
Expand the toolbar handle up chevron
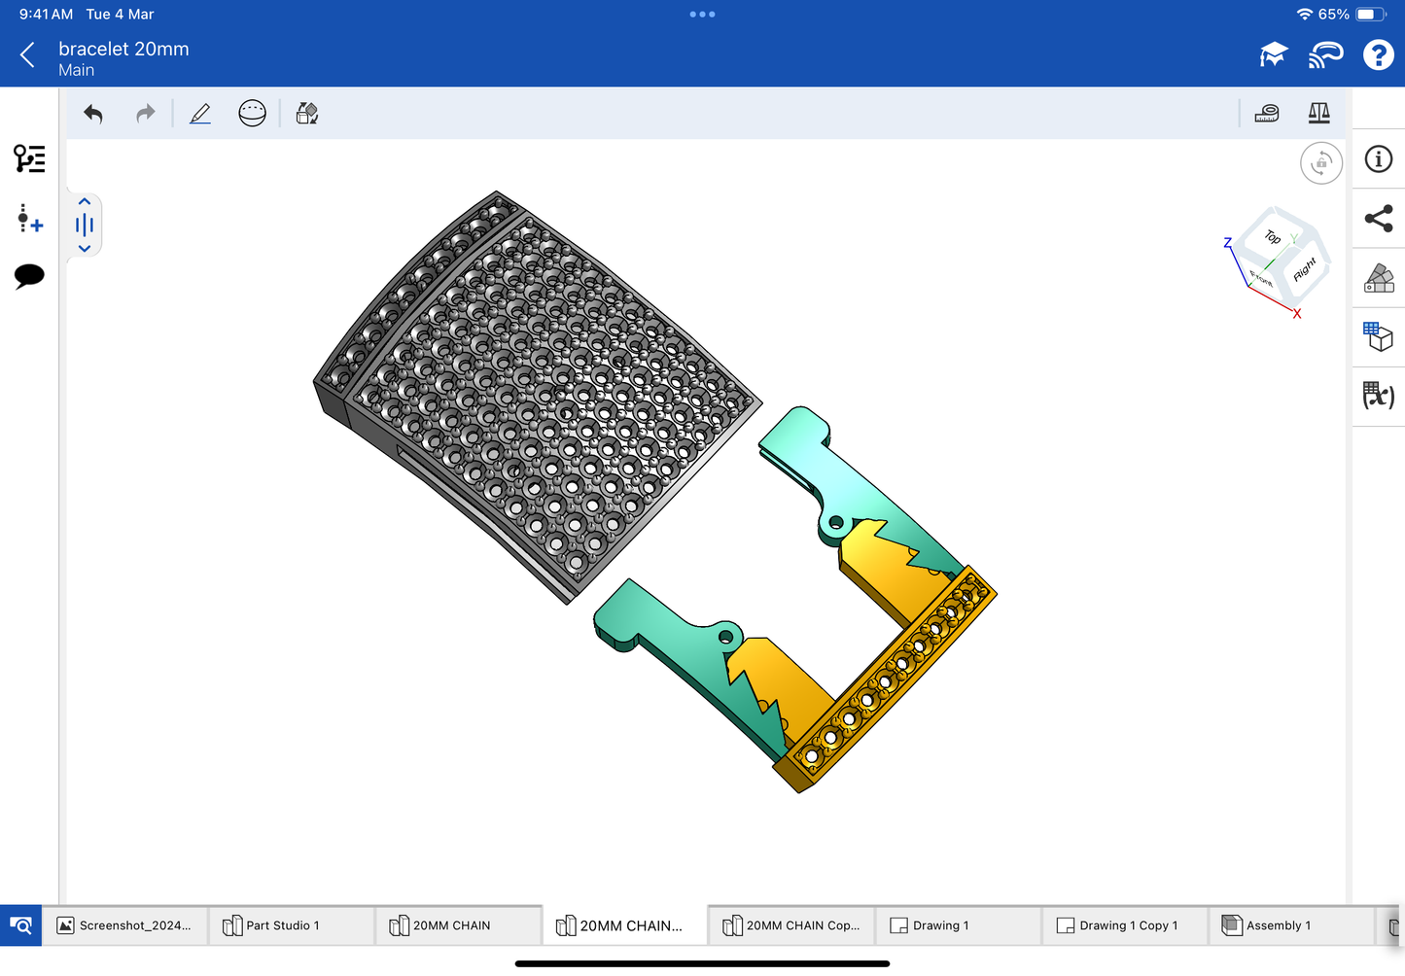pos(85,202)
